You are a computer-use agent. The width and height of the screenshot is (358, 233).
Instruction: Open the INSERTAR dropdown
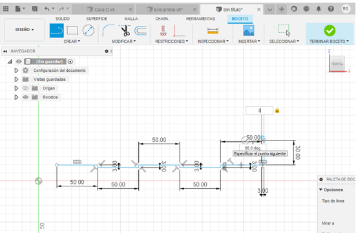(x=249, y=41)
